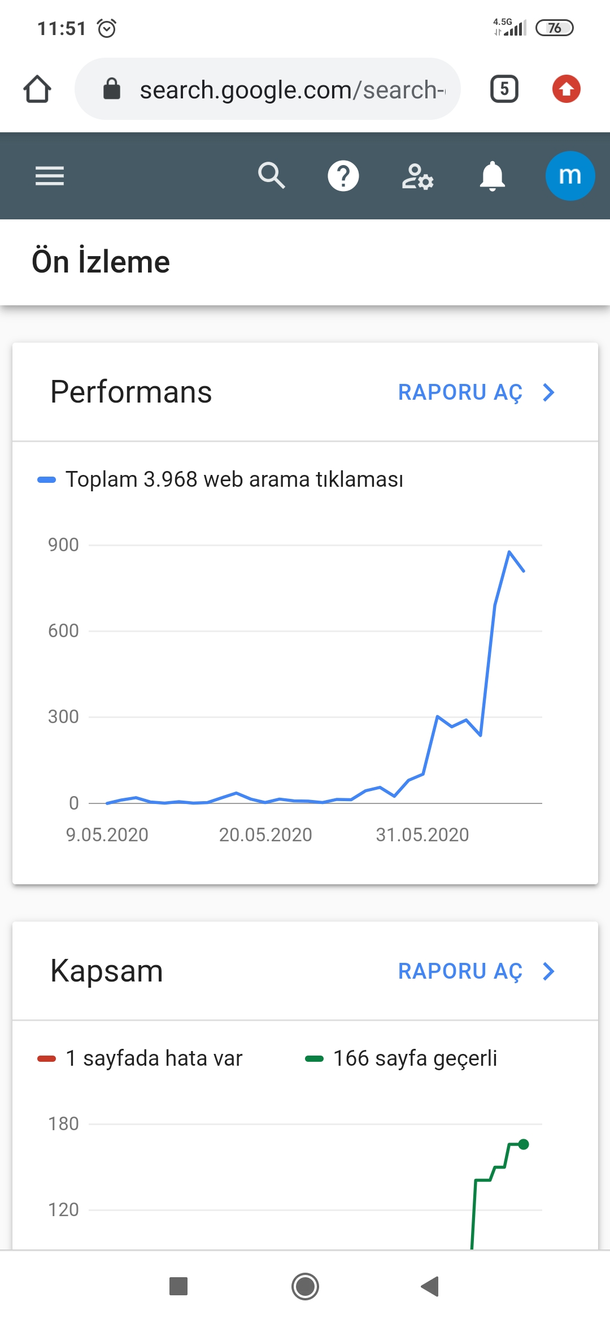Expand the Performans report chevron arrow
This screenshot has height=1323, width=610.
coord(548,392)
